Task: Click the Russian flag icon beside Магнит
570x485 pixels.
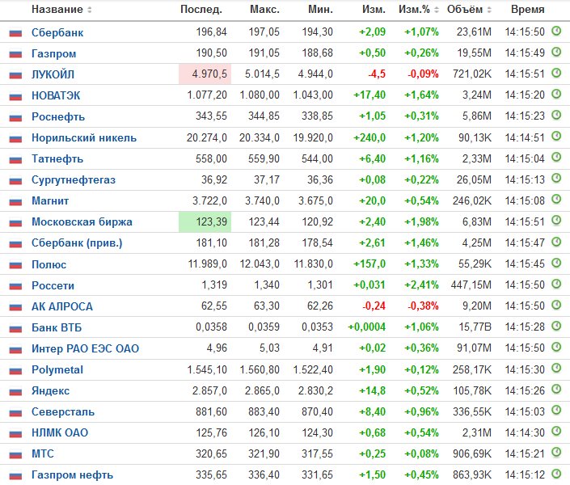Action: pos(15,201)
